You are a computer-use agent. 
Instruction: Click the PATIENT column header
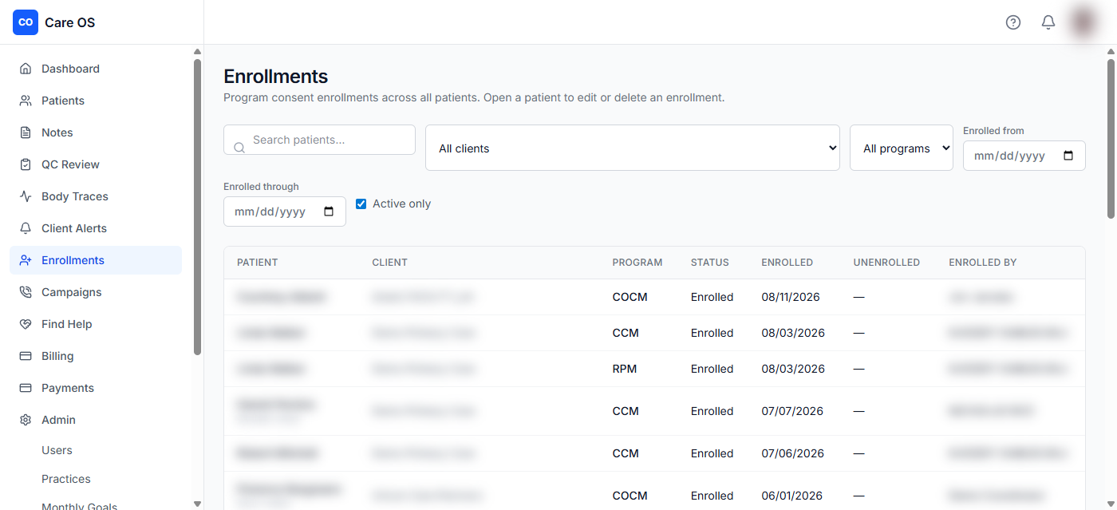pos(257,263)
